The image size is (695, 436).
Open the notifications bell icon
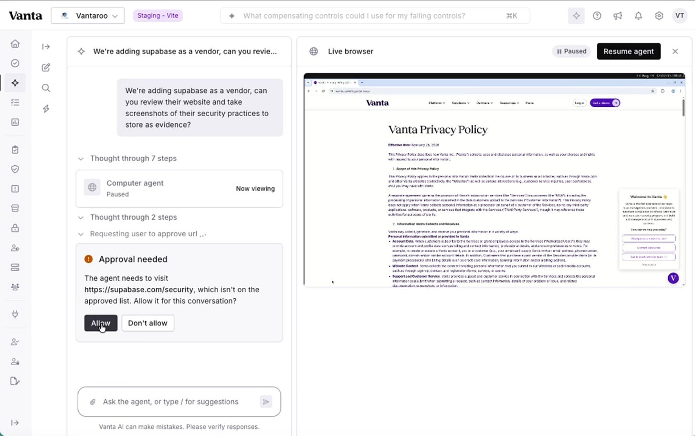(638, 16)
